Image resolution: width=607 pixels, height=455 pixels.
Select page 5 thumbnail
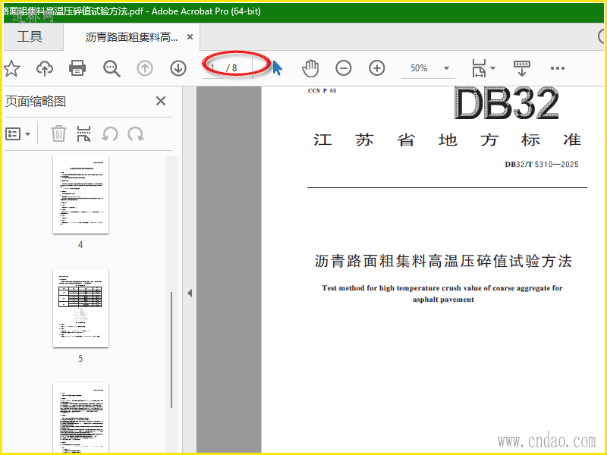[x=80, y=309]
